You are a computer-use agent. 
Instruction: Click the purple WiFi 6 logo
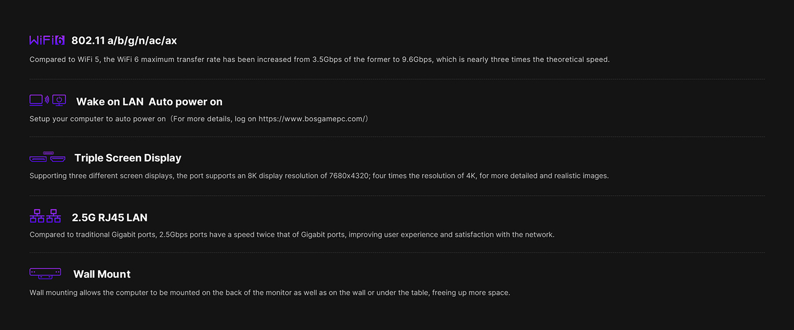tap(47, 40)
